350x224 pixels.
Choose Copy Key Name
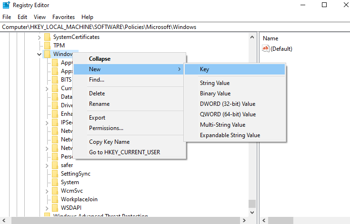point(130,142)
